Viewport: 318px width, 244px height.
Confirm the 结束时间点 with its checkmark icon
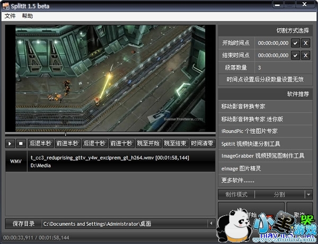point(295,55)
